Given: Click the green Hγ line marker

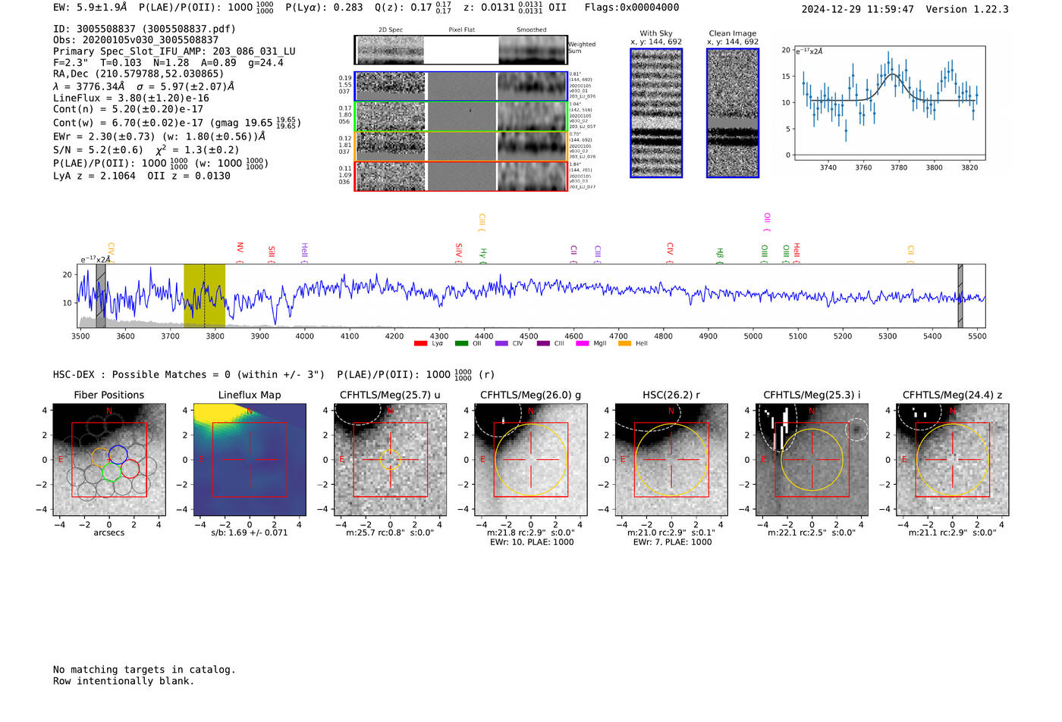Looking at the screenshot, I should click(483, 255).
